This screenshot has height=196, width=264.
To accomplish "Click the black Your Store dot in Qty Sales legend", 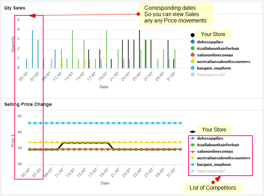I will click(x=192, y=35).
